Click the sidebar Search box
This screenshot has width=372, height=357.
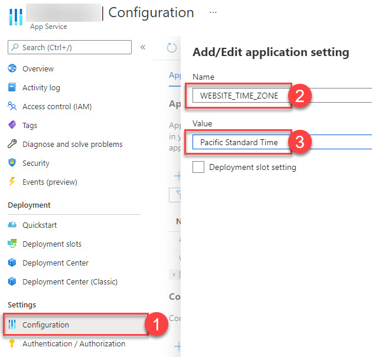[x=70, y=47]
